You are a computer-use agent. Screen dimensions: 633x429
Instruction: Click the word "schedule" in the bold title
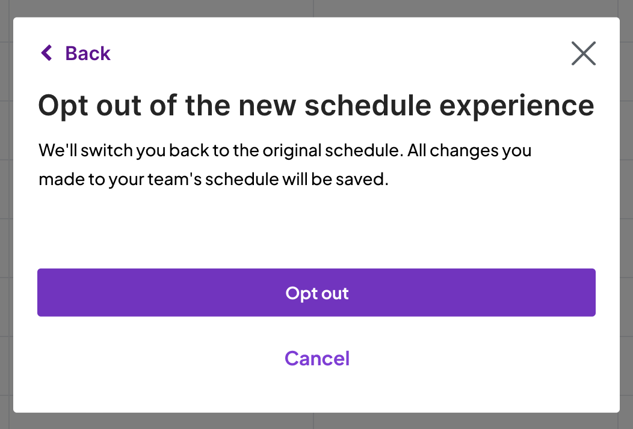coord(367,106)
